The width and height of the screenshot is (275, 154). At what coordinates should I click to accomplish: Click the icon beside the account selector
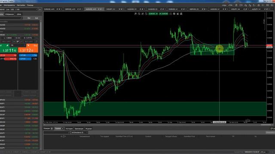click(40, 9)
